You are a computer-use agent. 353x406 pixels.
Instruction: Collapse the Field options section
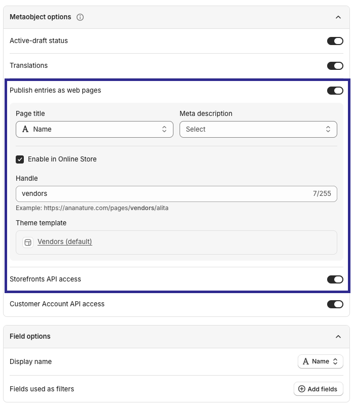(339, 336)
